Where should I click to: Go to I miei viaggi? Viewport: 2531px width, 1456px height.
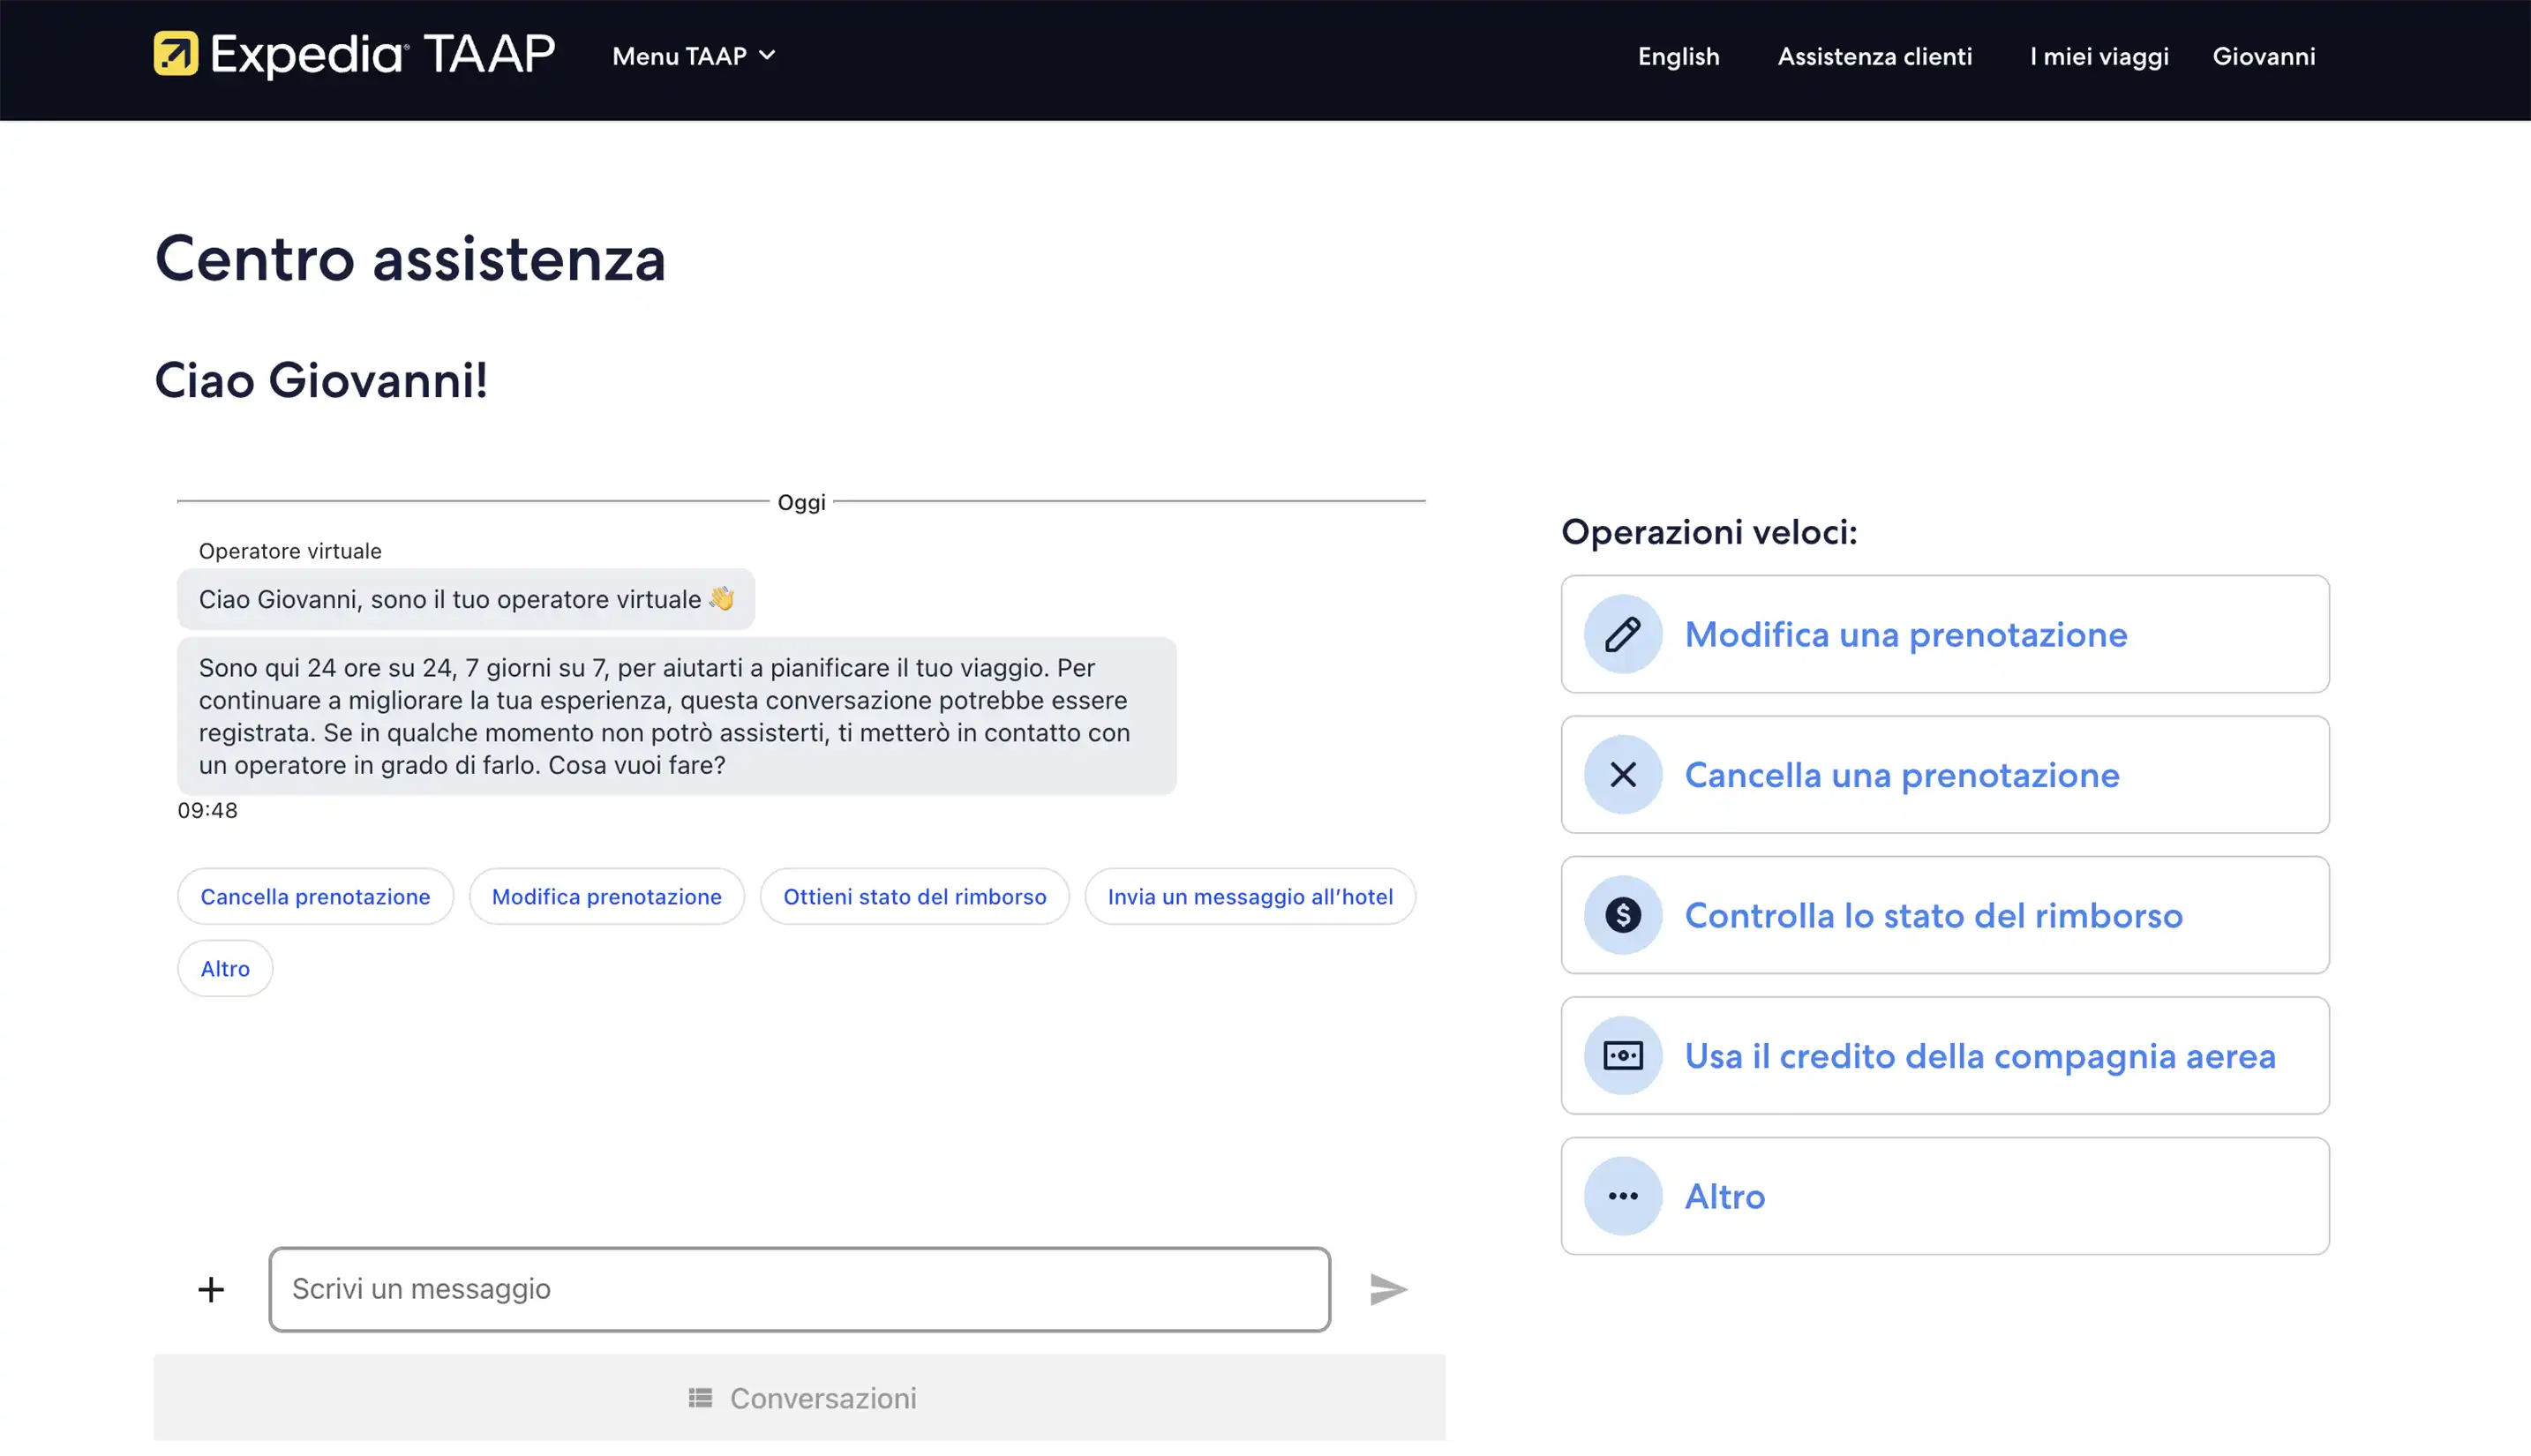pyautogui.click(x=2099, y=56)
